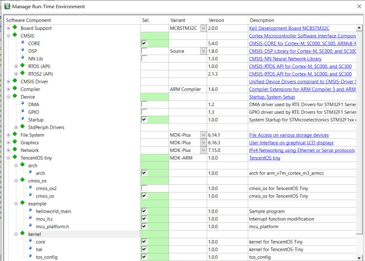Tick the GPIO driver checkbox
Image resolution: width=365 pixels, height=261 pixels.
pos(144,112)
